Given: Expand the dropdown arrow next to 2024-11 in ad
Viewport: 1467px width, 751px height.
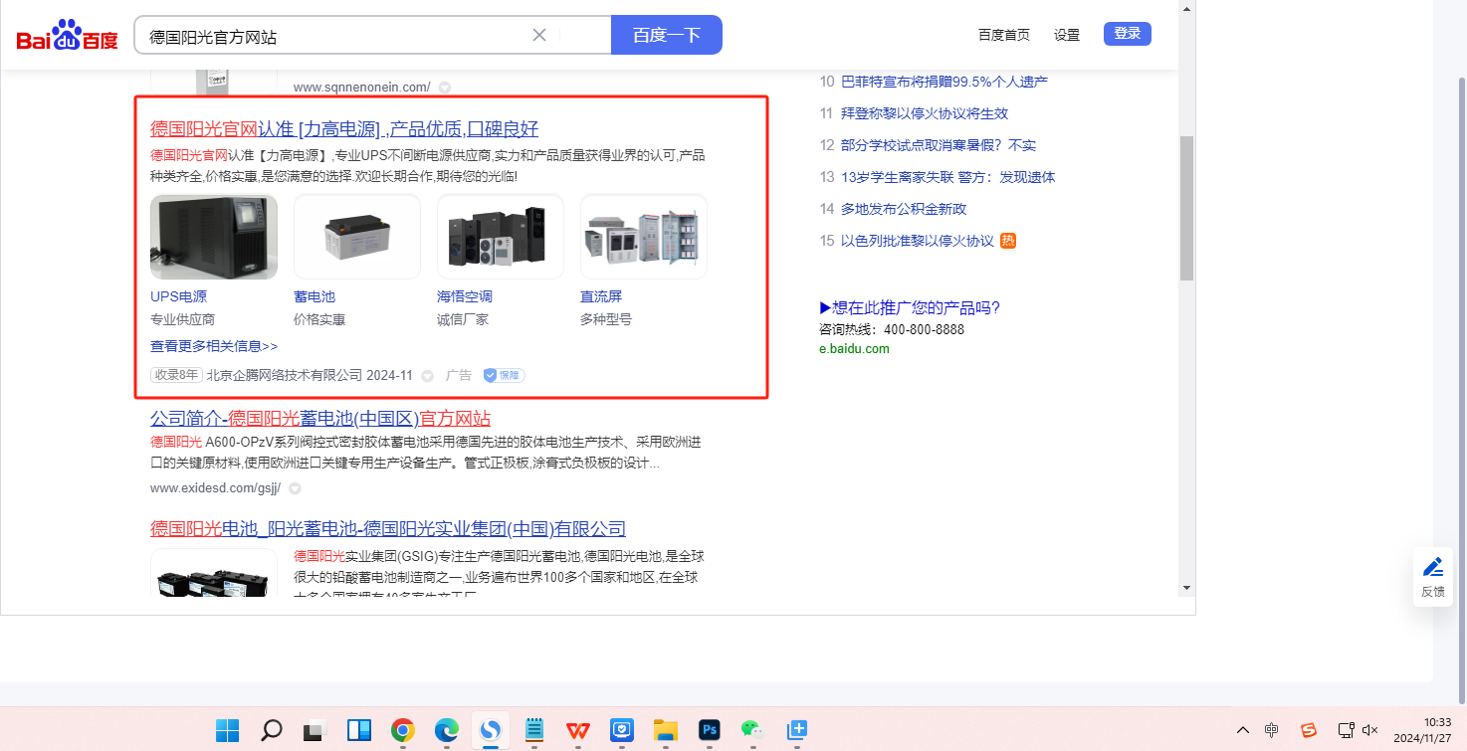Looking at the screenshot, I should click(x=428, y=376).
